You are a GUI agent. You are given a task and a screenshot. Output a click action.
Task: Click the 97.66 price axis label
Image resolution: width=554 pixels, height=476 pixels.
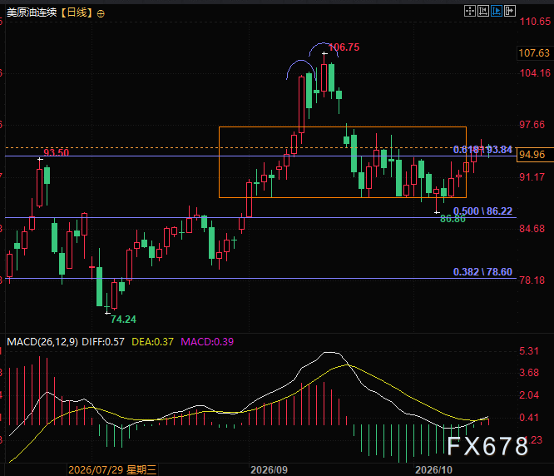pyautogui.click(x=532, y=125)
